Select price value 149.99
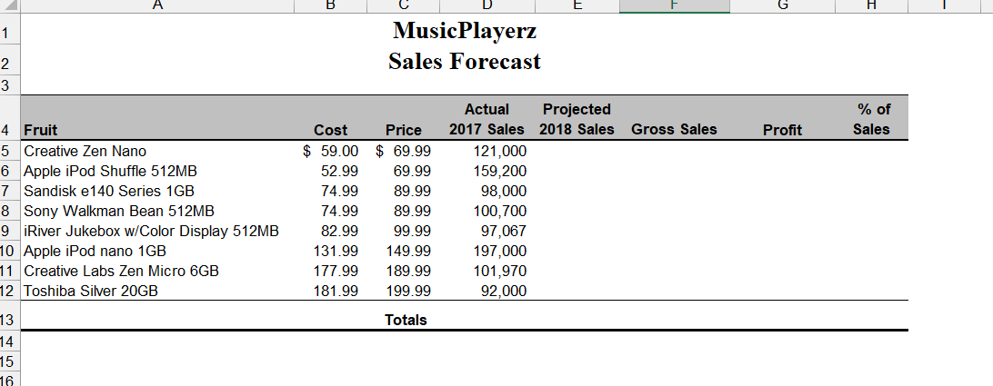993x386 pixels. (x=404, y=252)
